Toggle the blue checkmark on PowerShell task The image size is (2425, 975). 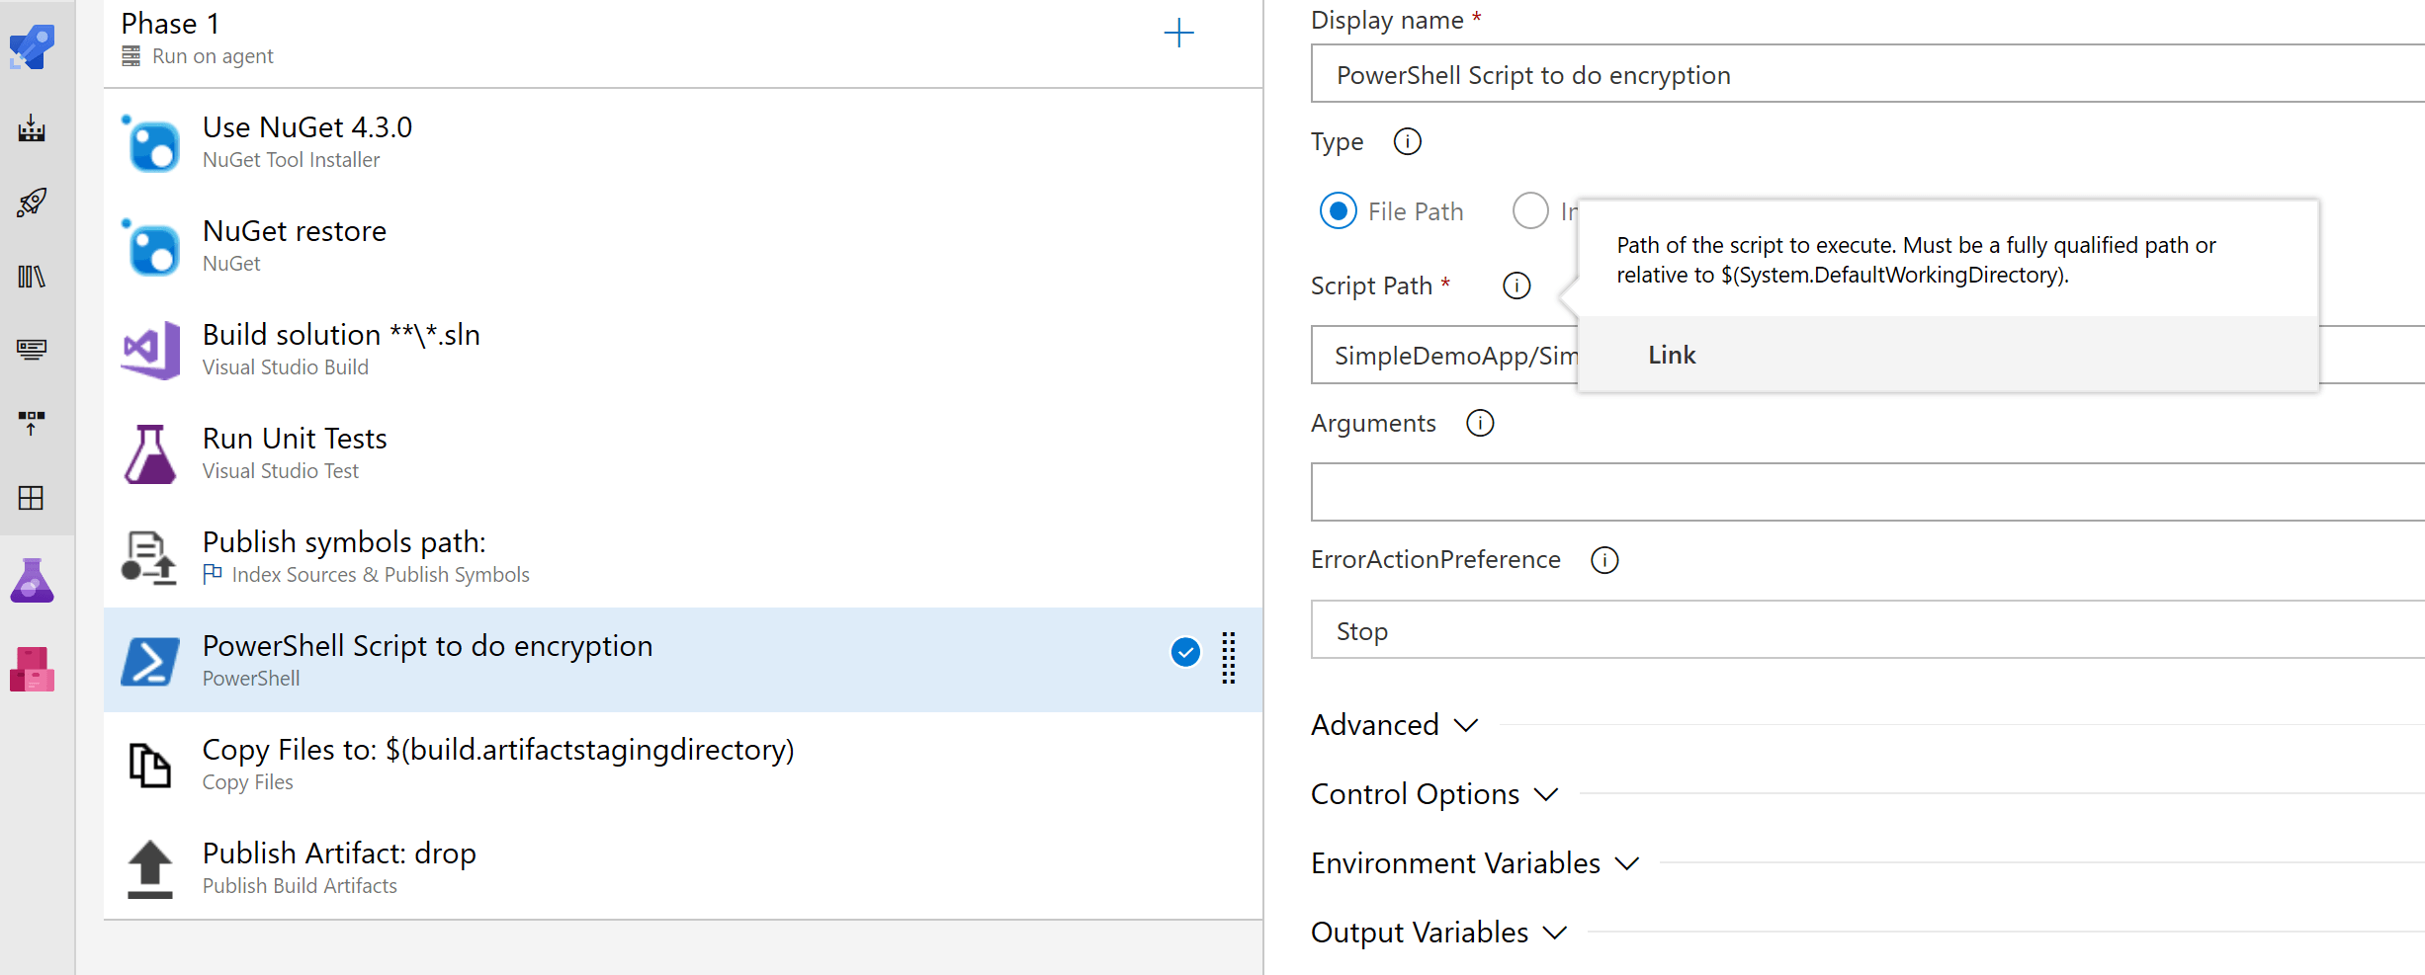click(x=1184, y=652)
